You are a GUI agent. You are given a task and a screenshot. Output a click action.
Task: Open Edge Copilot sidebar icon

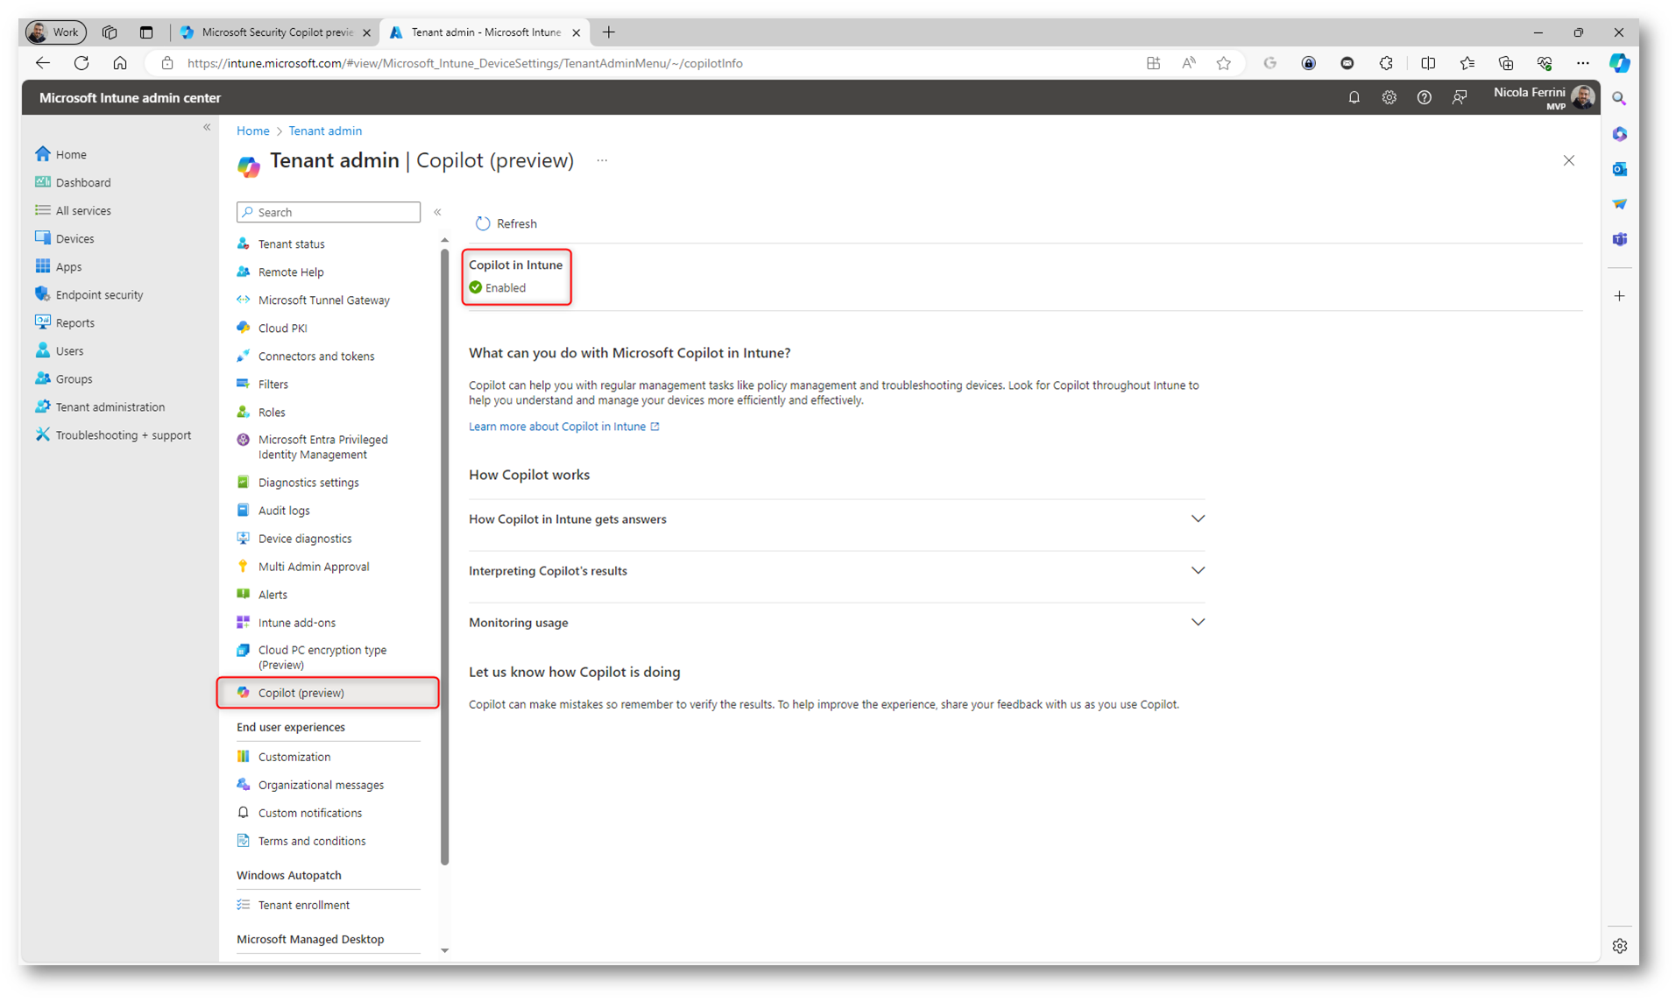(x=1619, y=63)
